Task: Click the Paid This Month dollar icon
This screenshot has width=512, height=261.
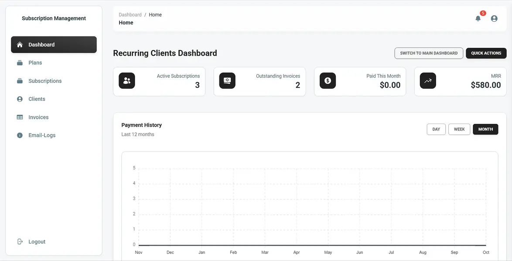Action: tap(328, 81)
